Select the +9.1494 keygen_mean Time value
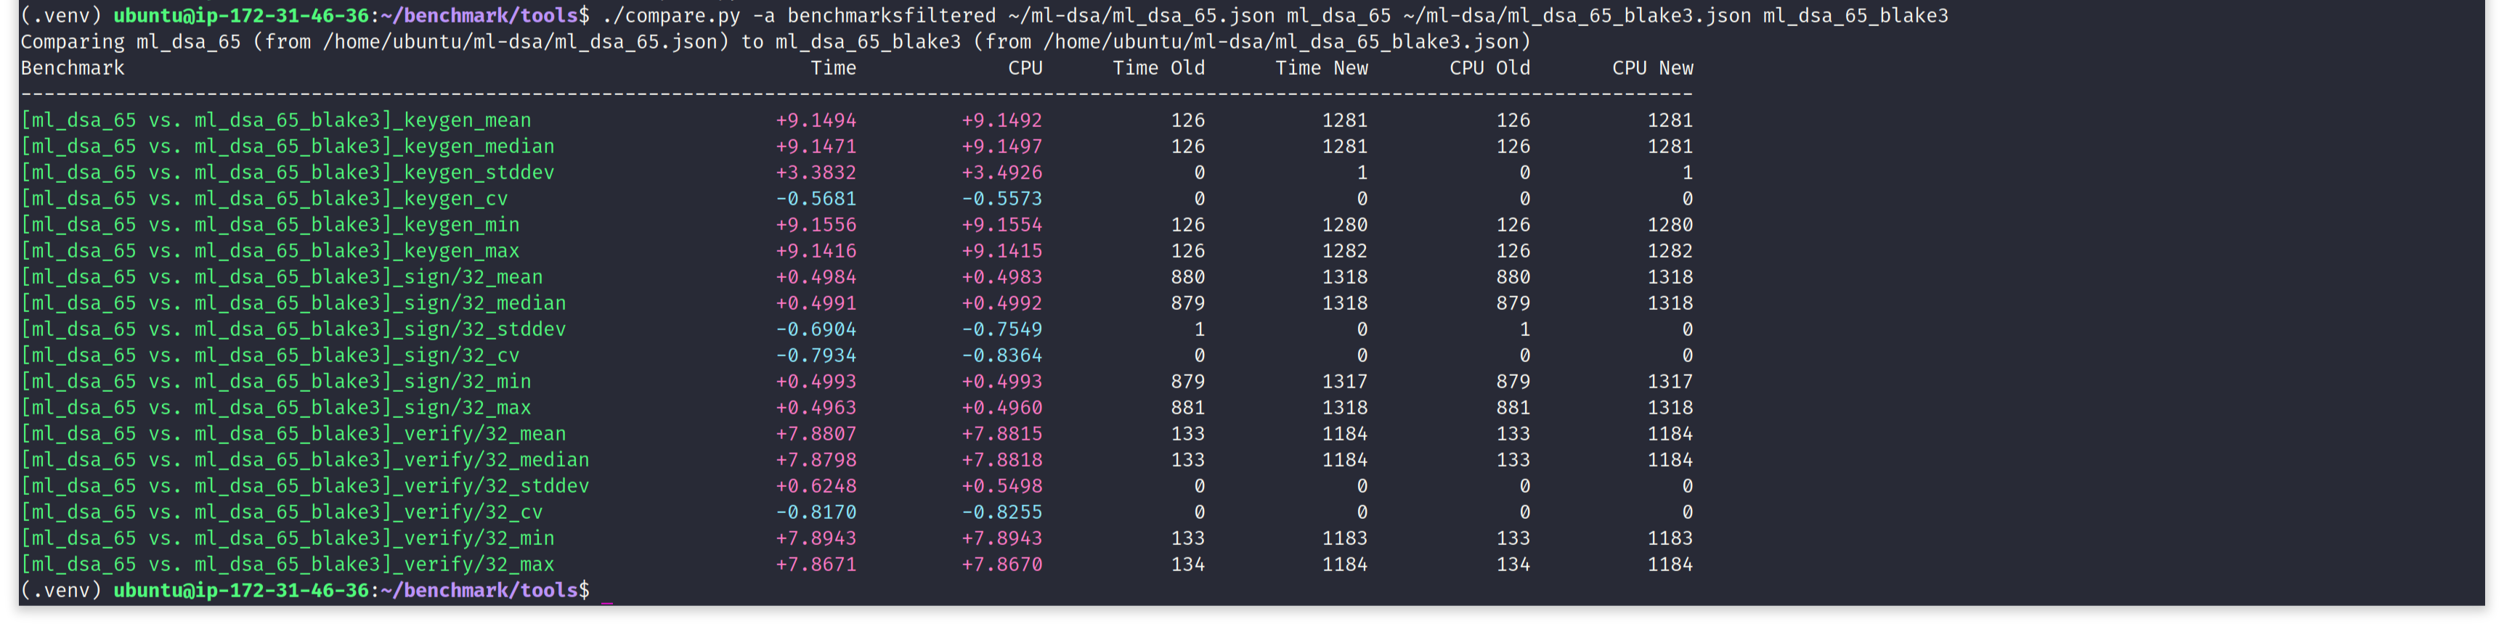This screenshot has height=627, width=2504. 816,120
